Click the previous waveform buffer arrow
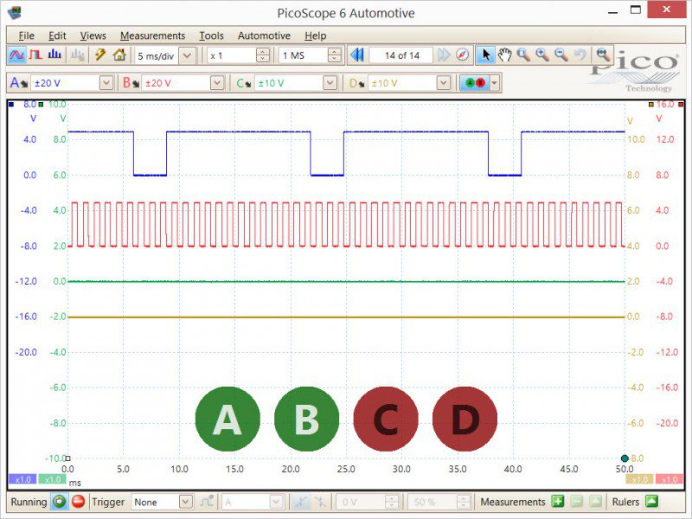Screen dimensions: 692x519 click(357, 54)
